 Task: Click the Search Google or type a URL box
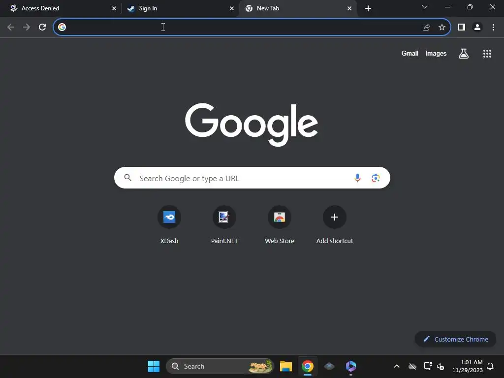[252, 178]
